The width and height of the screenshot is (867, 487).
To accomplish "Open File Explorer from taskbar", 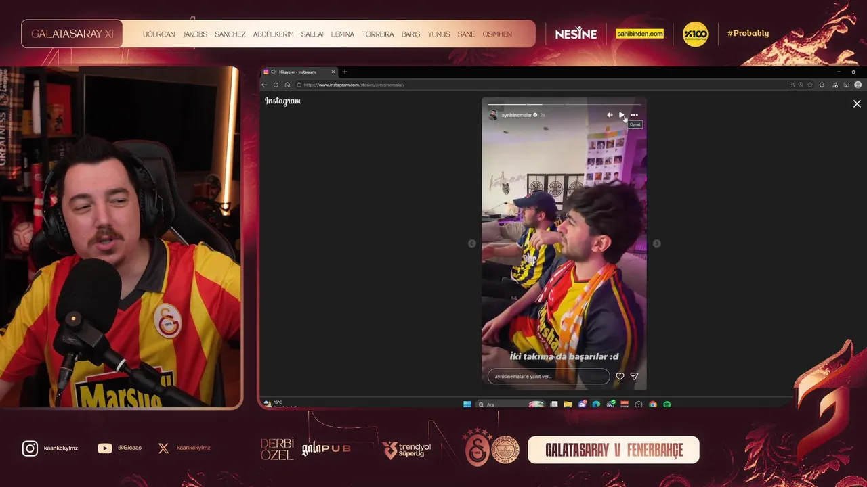I will 568,404.
